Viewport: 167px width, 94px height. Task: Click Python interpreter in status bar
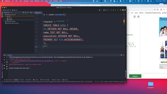[x=116, y=82]
